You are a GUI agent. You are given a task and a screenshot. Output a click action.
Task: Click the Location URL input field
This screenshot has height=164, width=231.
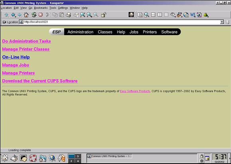pyautogui.click(x=122, y=22)
